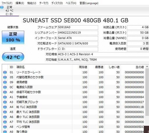The width and height of the screenshot is (149, 133).
Task: Click the scroll-up arrow of the attribute list
Action: [147, 67]
